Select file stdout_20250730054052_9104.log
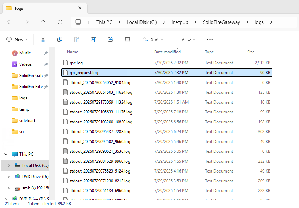299x208 pixels. click(167, 83)
